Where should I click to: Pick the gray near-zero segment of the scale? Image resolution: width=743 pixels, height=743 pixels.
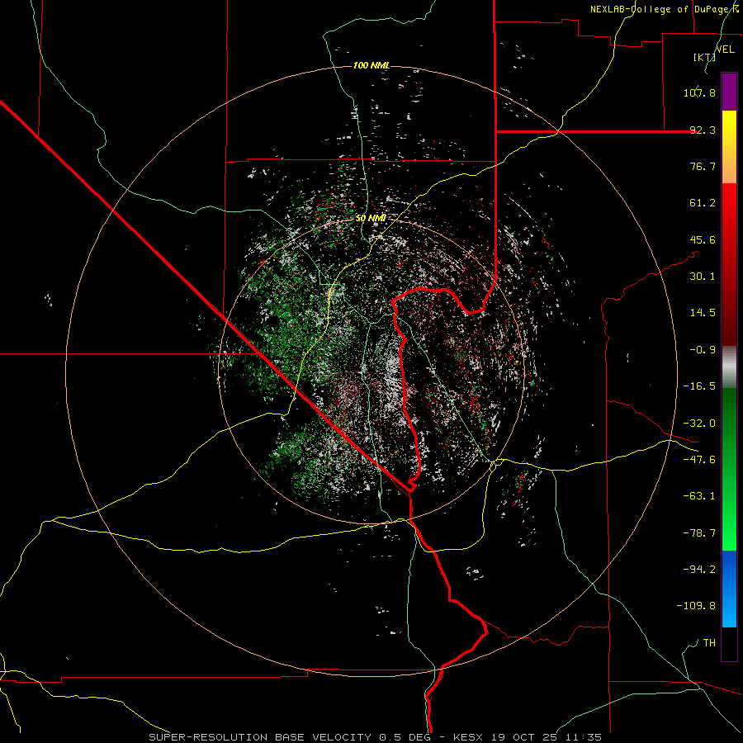(x=729, y=367)
